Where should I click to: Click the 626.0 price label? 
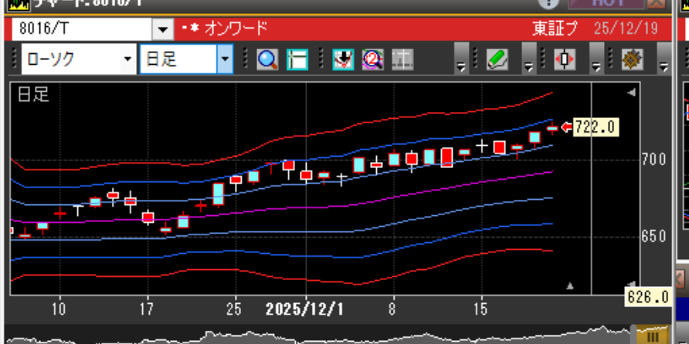point(648,297)
